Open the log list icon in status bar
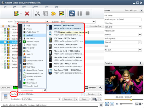 pos(101,105)
